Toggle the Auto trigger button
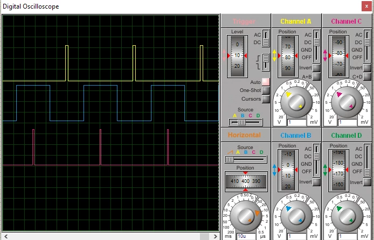374x240 pixels. tap(266, 82)
